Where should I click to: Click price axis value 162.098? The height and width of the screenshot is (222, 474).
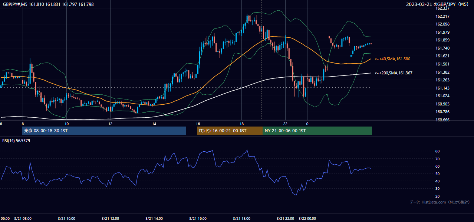[x=442, y=24]
